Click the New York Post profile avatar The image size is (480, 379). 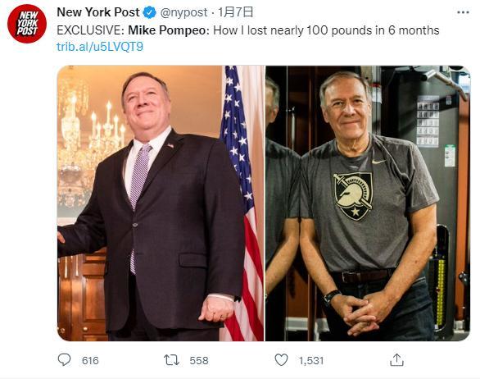27,24
